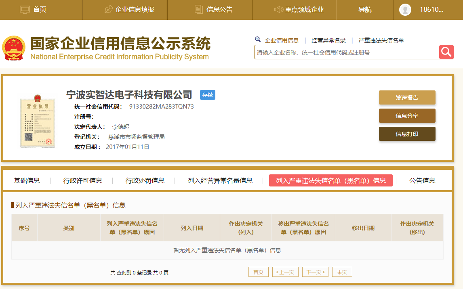Click the 18610... account name
The image size is (463, 289).
coord(431,9)
